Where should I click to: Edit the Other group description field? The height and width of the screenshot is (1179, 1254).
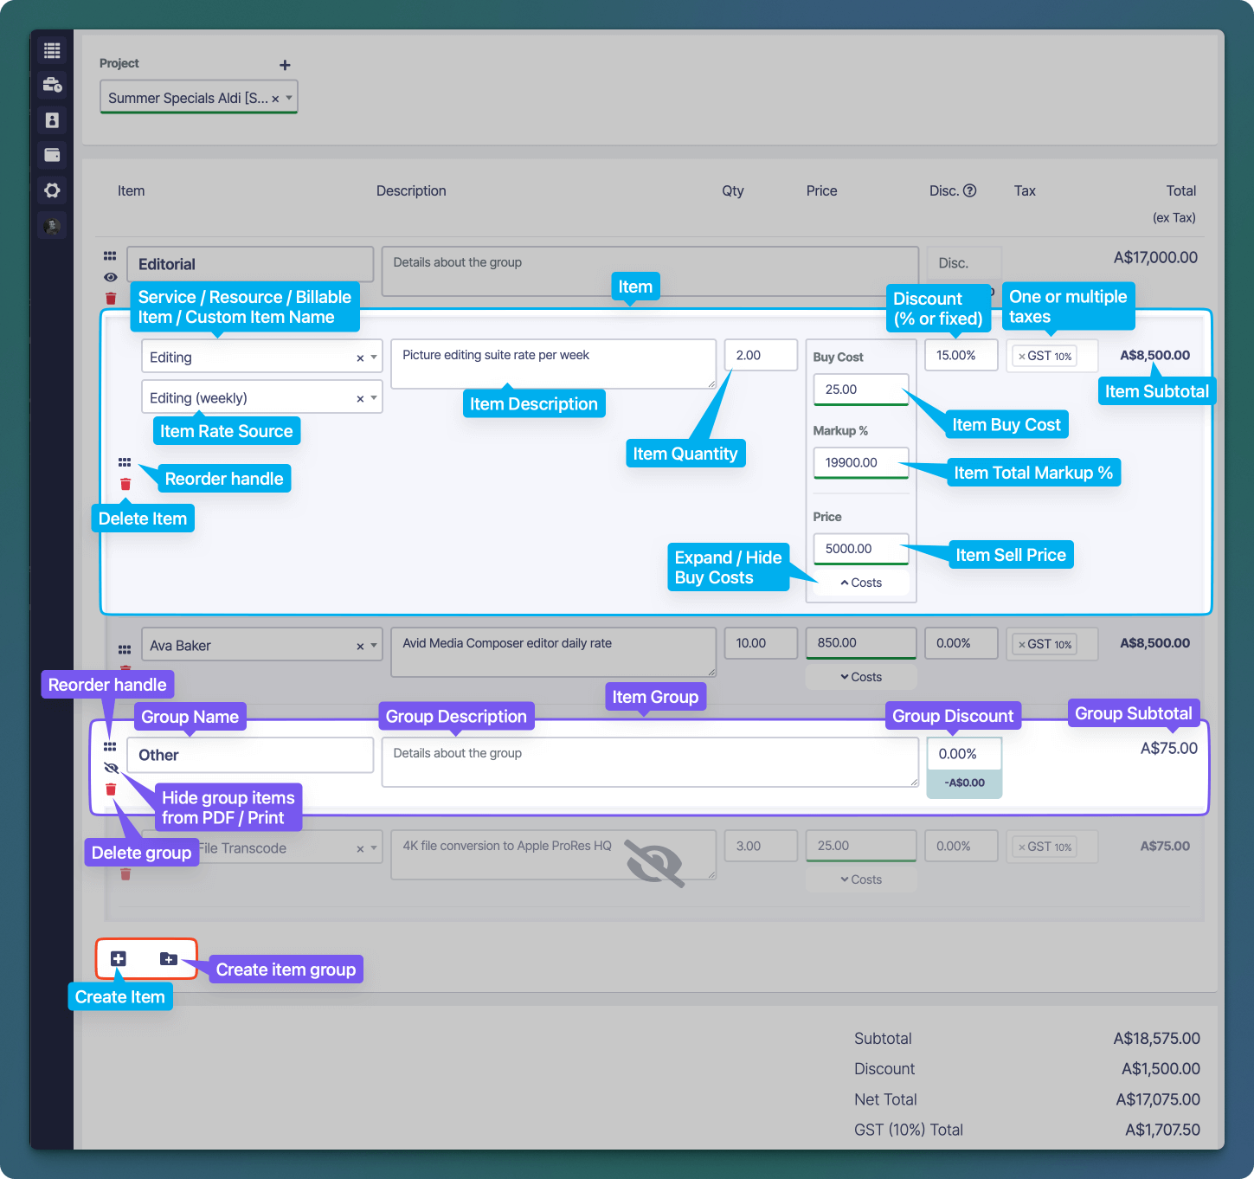click(650, 763)
